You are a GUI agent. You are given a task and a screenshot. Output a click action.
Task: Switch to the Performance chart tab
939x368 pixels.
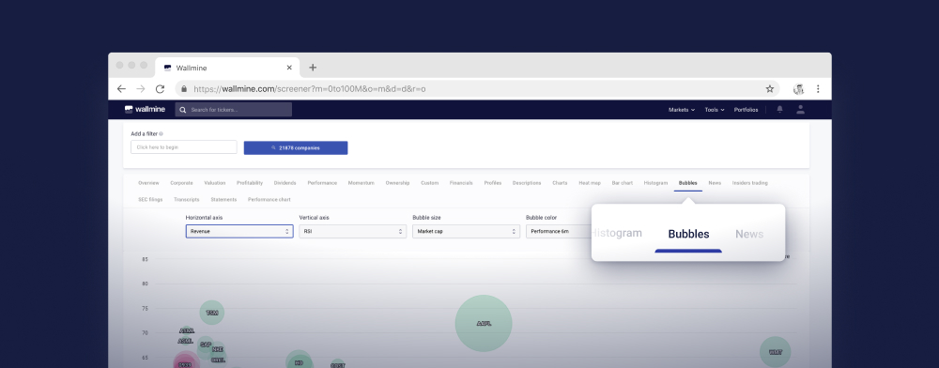tap(269, 200)
